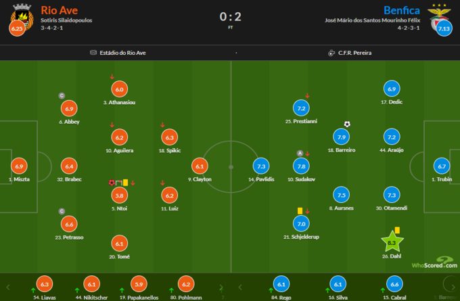Click the Rio Ave 6.25 team rating badge

tap(16, 28)
